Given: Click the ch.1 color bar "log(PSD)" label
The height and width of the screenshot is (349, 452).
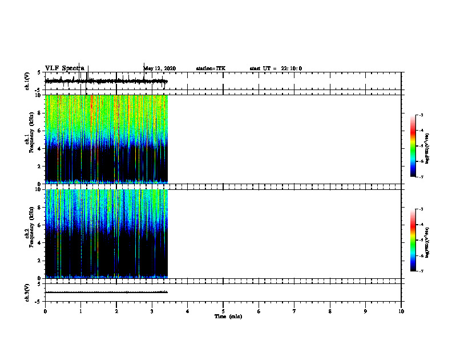Looking at the screenshot, I should 427,149.
